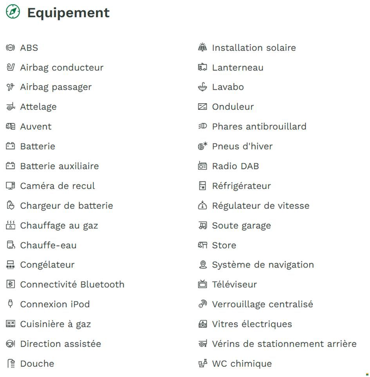This screenshot has width=370, height=377.
Task: Click the Equipement section heading
Action: [68, 13]
